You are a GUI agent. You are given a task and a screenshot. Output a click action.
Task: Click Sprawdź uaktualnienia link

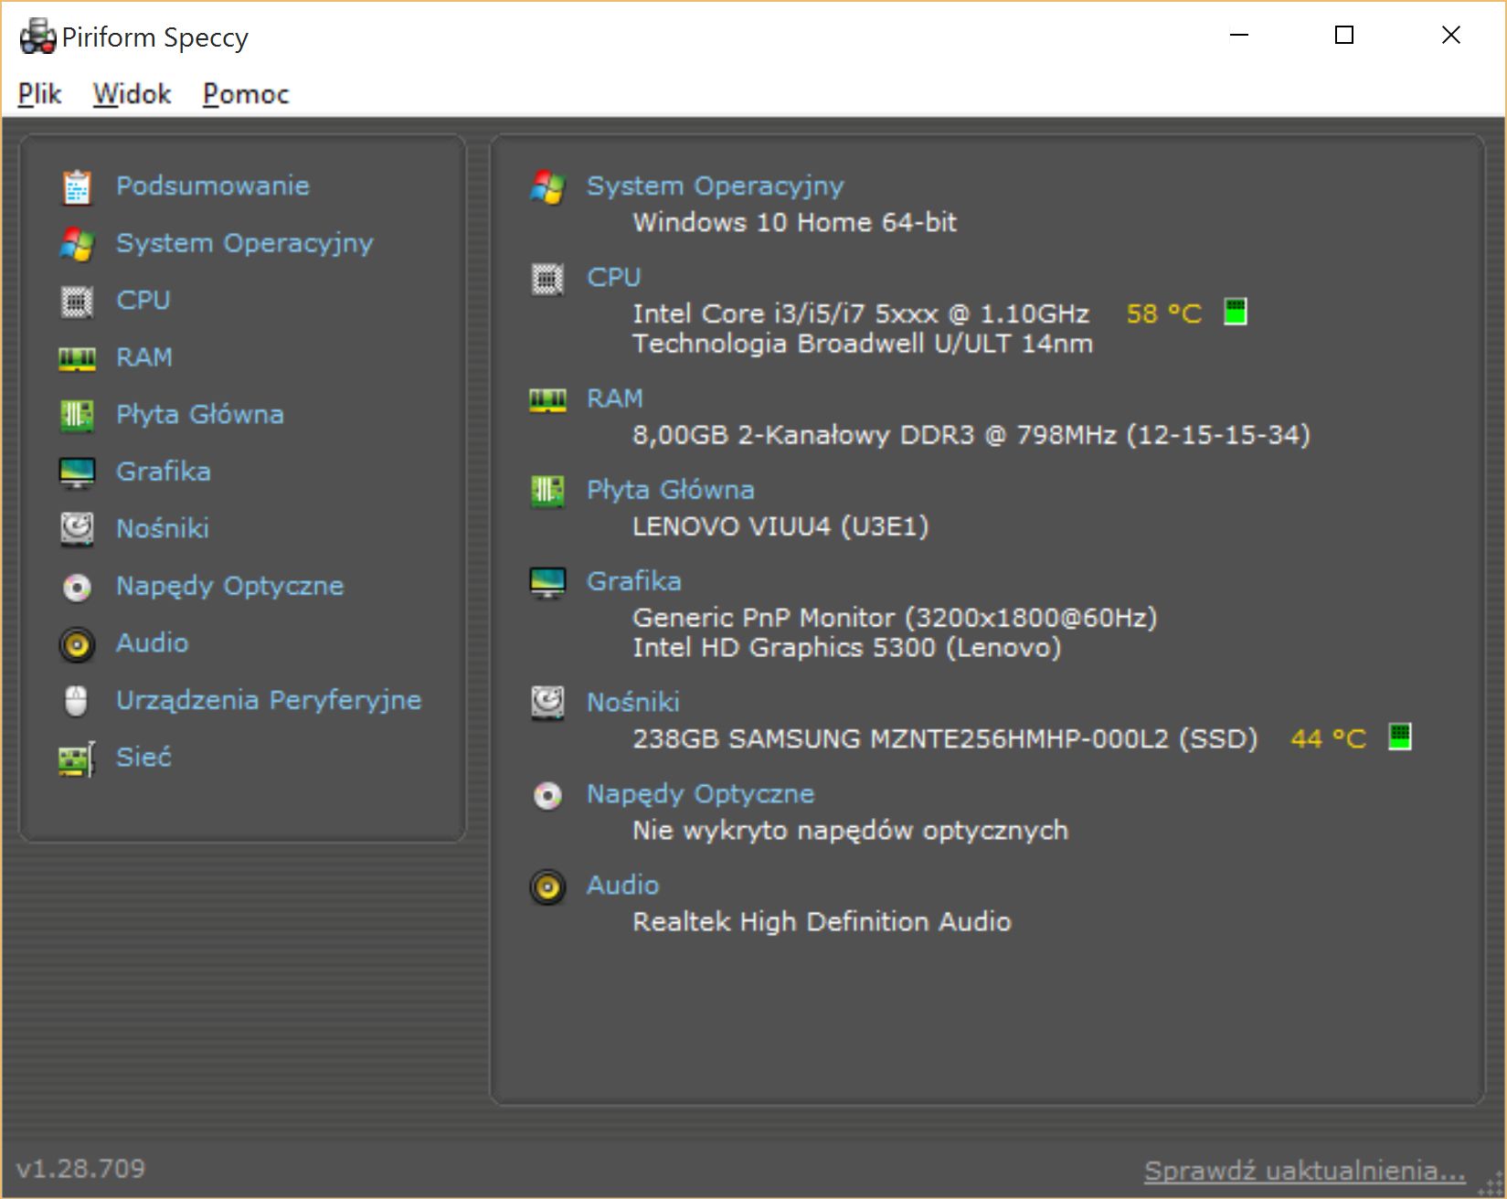[x=1304, y=1171]
